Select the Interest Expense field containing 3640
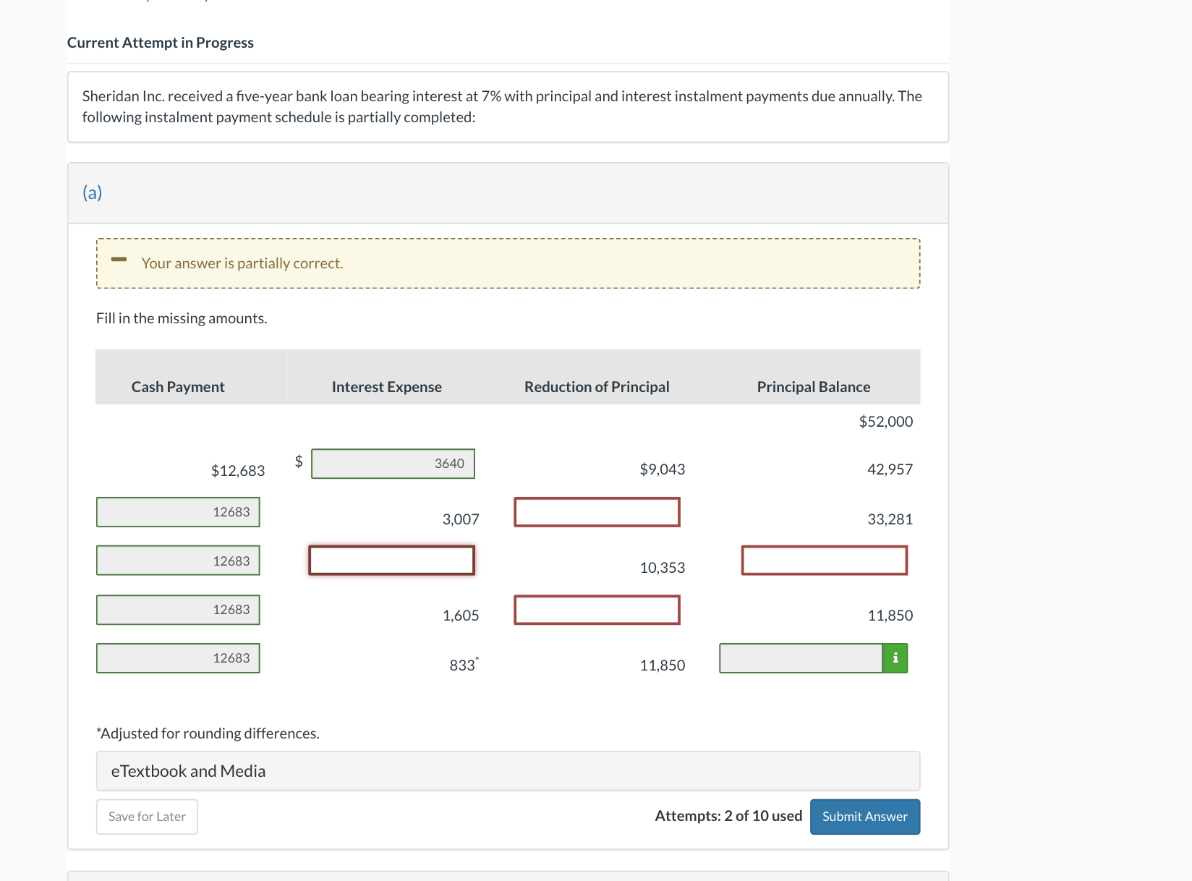The image size is (1192, 881). coord(393,464)
